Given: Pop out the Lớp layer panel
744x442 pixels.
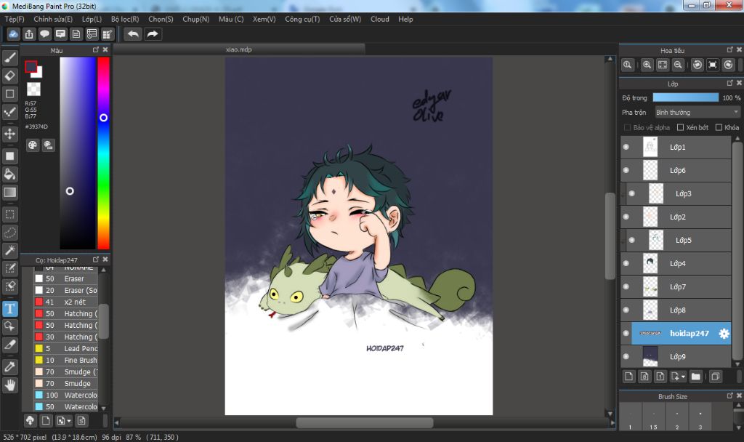Looking at the screenshot, I should (x=729, y=83).
